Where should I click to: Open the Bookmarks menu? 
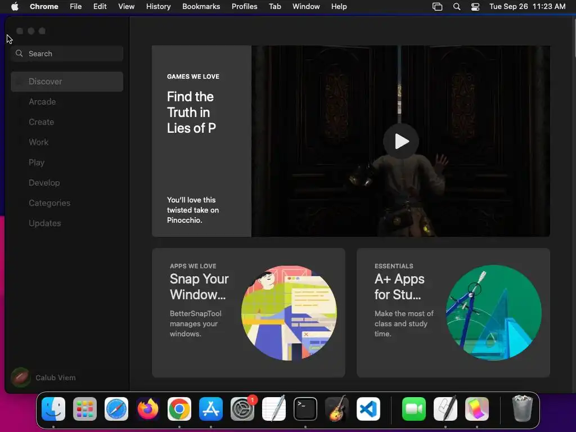(x=201, y=6)
